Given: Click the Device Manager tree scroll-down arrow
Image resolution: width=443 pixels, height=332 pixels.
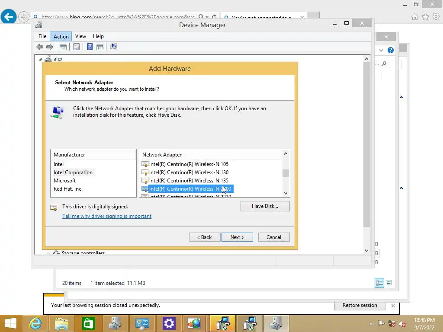Looking at the screenshot, I should (x=366, y=250).
